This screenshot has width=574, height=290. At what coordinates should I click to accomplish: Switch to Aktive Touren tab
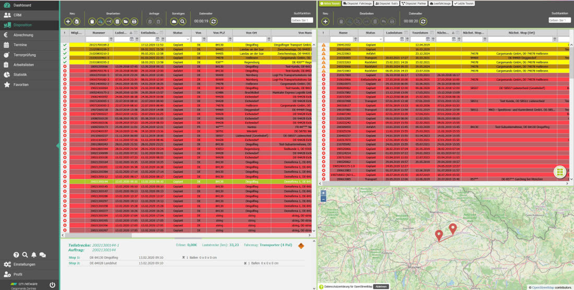330,3
